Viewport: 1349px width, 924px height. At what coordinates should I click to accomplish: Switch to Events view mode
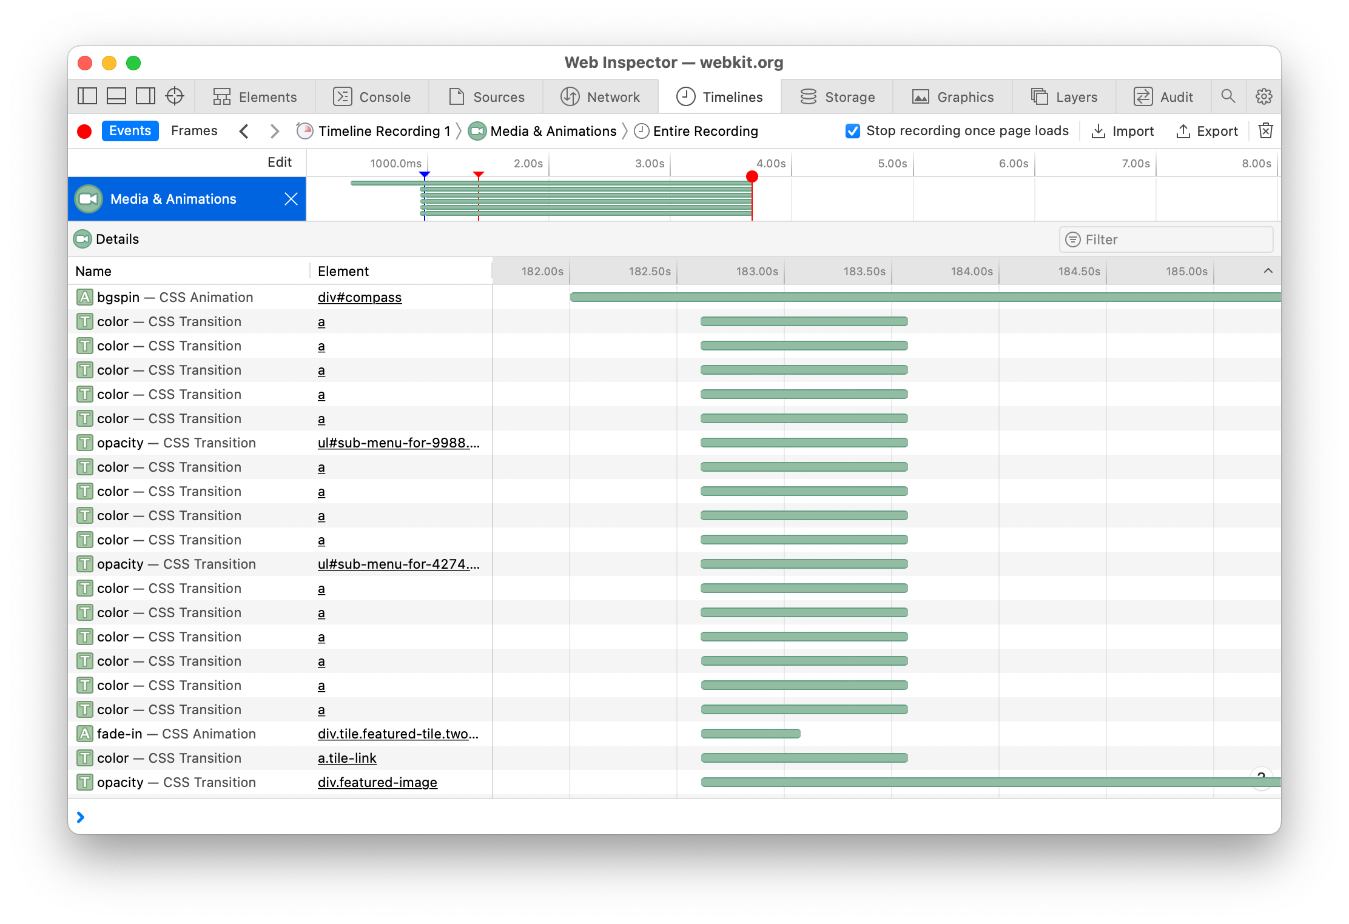pos(130,131)
